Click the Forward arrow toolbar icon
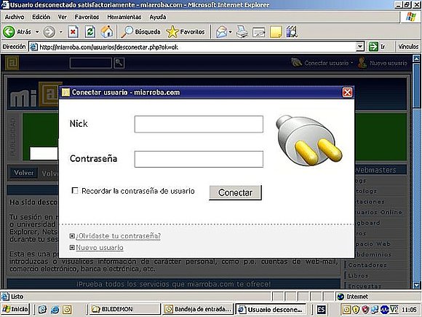This screenshot has height=317, width=422. pos(49,32)
